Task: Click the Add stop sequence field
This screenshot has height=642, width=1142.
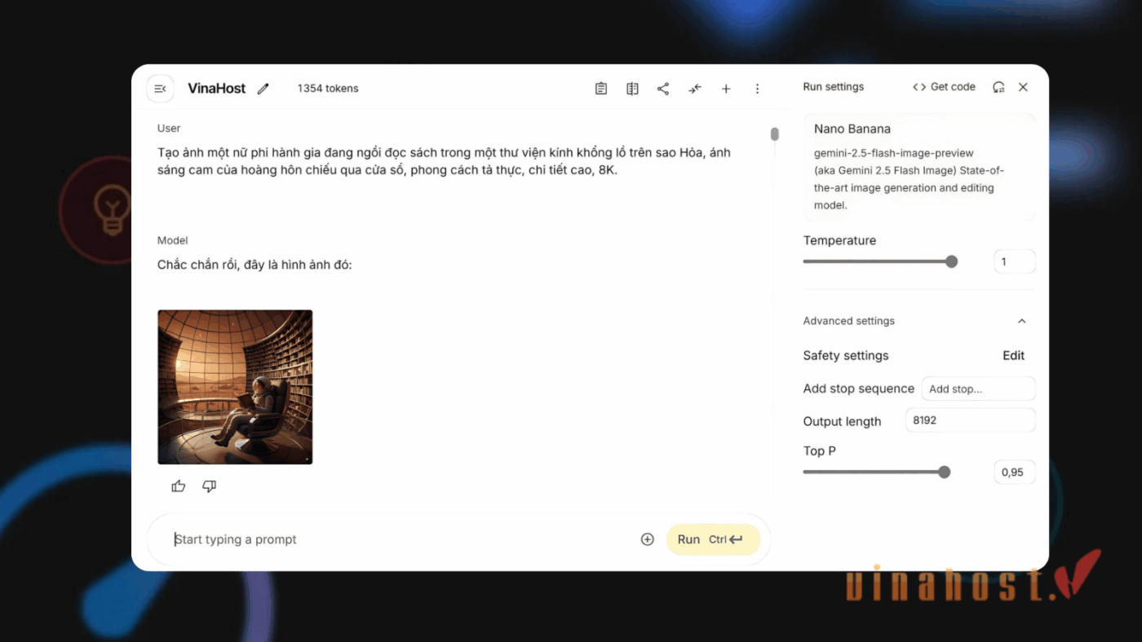Action: 978,389
